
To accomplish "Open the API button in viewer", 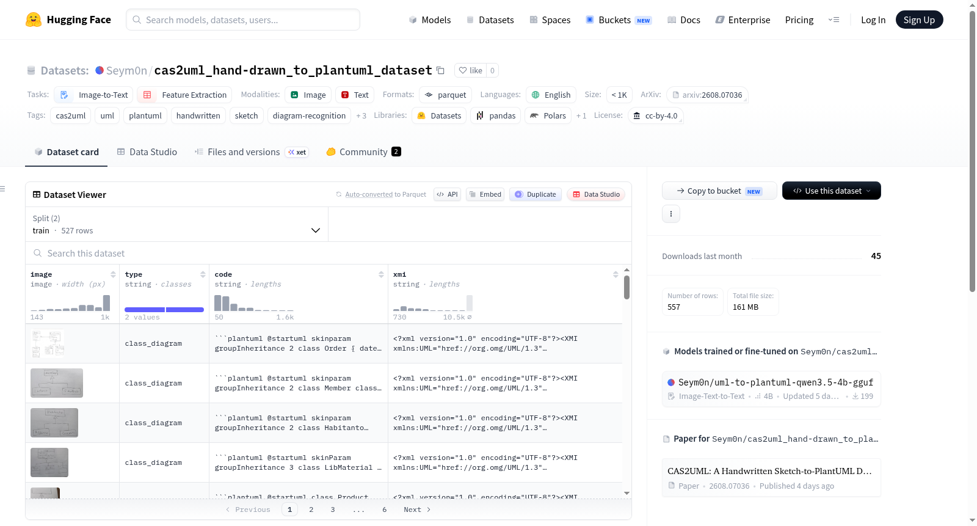I will pos(447,194).
